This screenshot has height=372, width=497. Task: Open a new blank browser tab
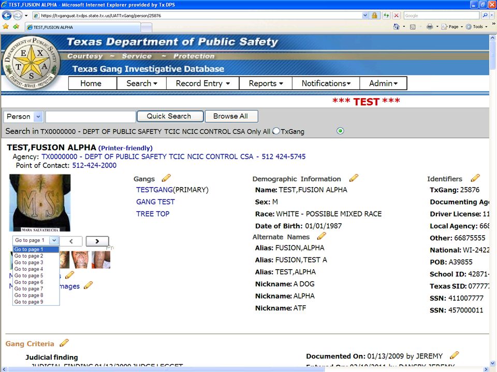pyautogui.click(x=146, y=27)
